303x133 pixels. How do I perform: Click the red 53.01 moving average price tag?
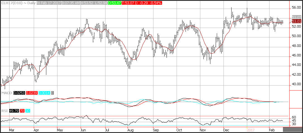(297, 21)
